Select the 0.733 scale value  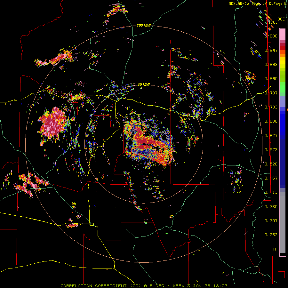tap(271, 107)
